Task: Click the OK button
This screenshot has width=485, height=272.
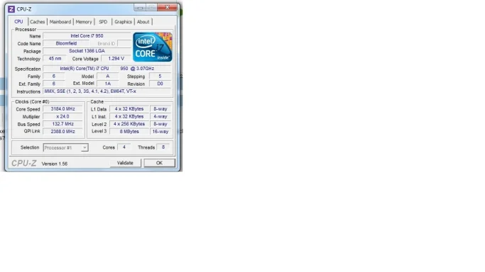Action: (159, 163)
